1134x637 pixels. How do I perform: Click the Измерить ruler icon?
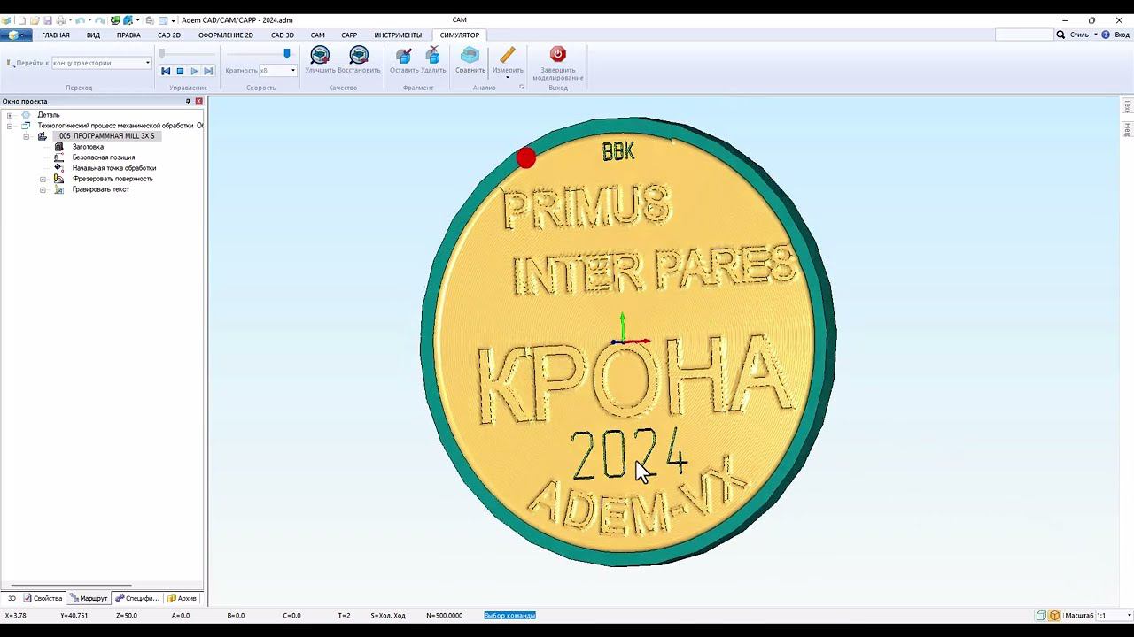click(x=508, y=56)
